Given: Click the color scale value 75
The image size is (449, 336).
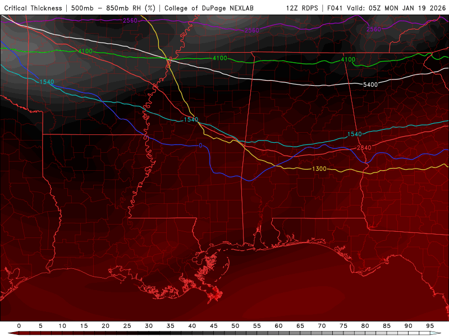Looking at the screenshot, I should (343, 326).
